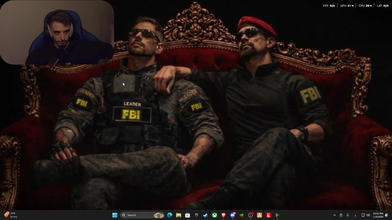Click the green microphone tray icon
This screenshot has height=220, width=392.
pos(348,215)
